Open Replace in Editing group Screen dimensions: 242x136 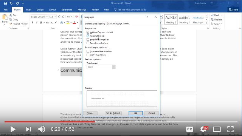pos(216,20)
